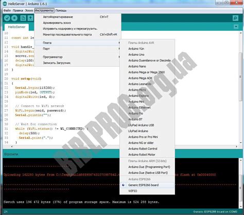
Task: Click editor scrollbar up arrow
Action: 240,33
